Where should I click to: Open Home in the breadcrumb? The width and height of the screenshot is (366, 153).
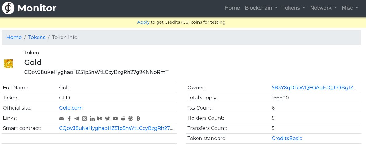14,37
